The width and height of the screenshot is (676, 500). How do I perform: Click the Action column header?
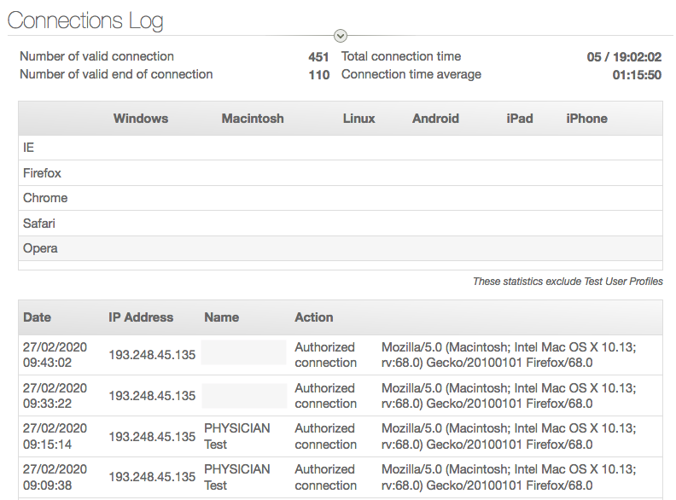[314, 317]
